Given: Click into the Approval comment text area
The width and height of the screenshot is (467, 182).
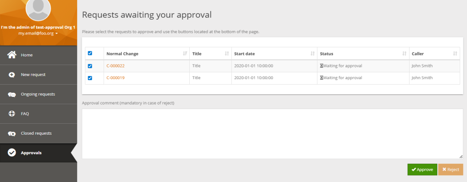Looking at the screenshot, I should coord(272,133).
